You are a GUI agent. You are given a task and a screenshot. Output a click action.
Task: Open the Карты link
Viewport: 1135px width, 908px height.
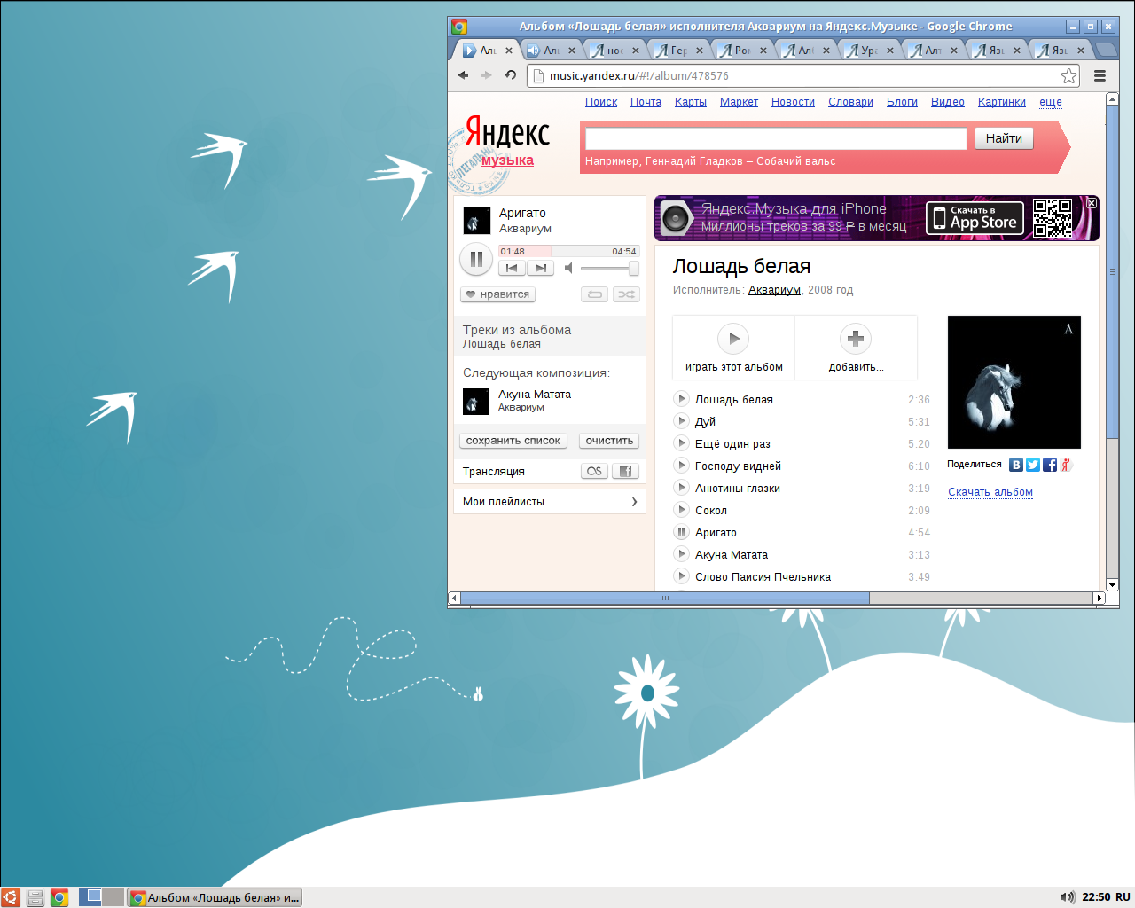pos(690,102)
